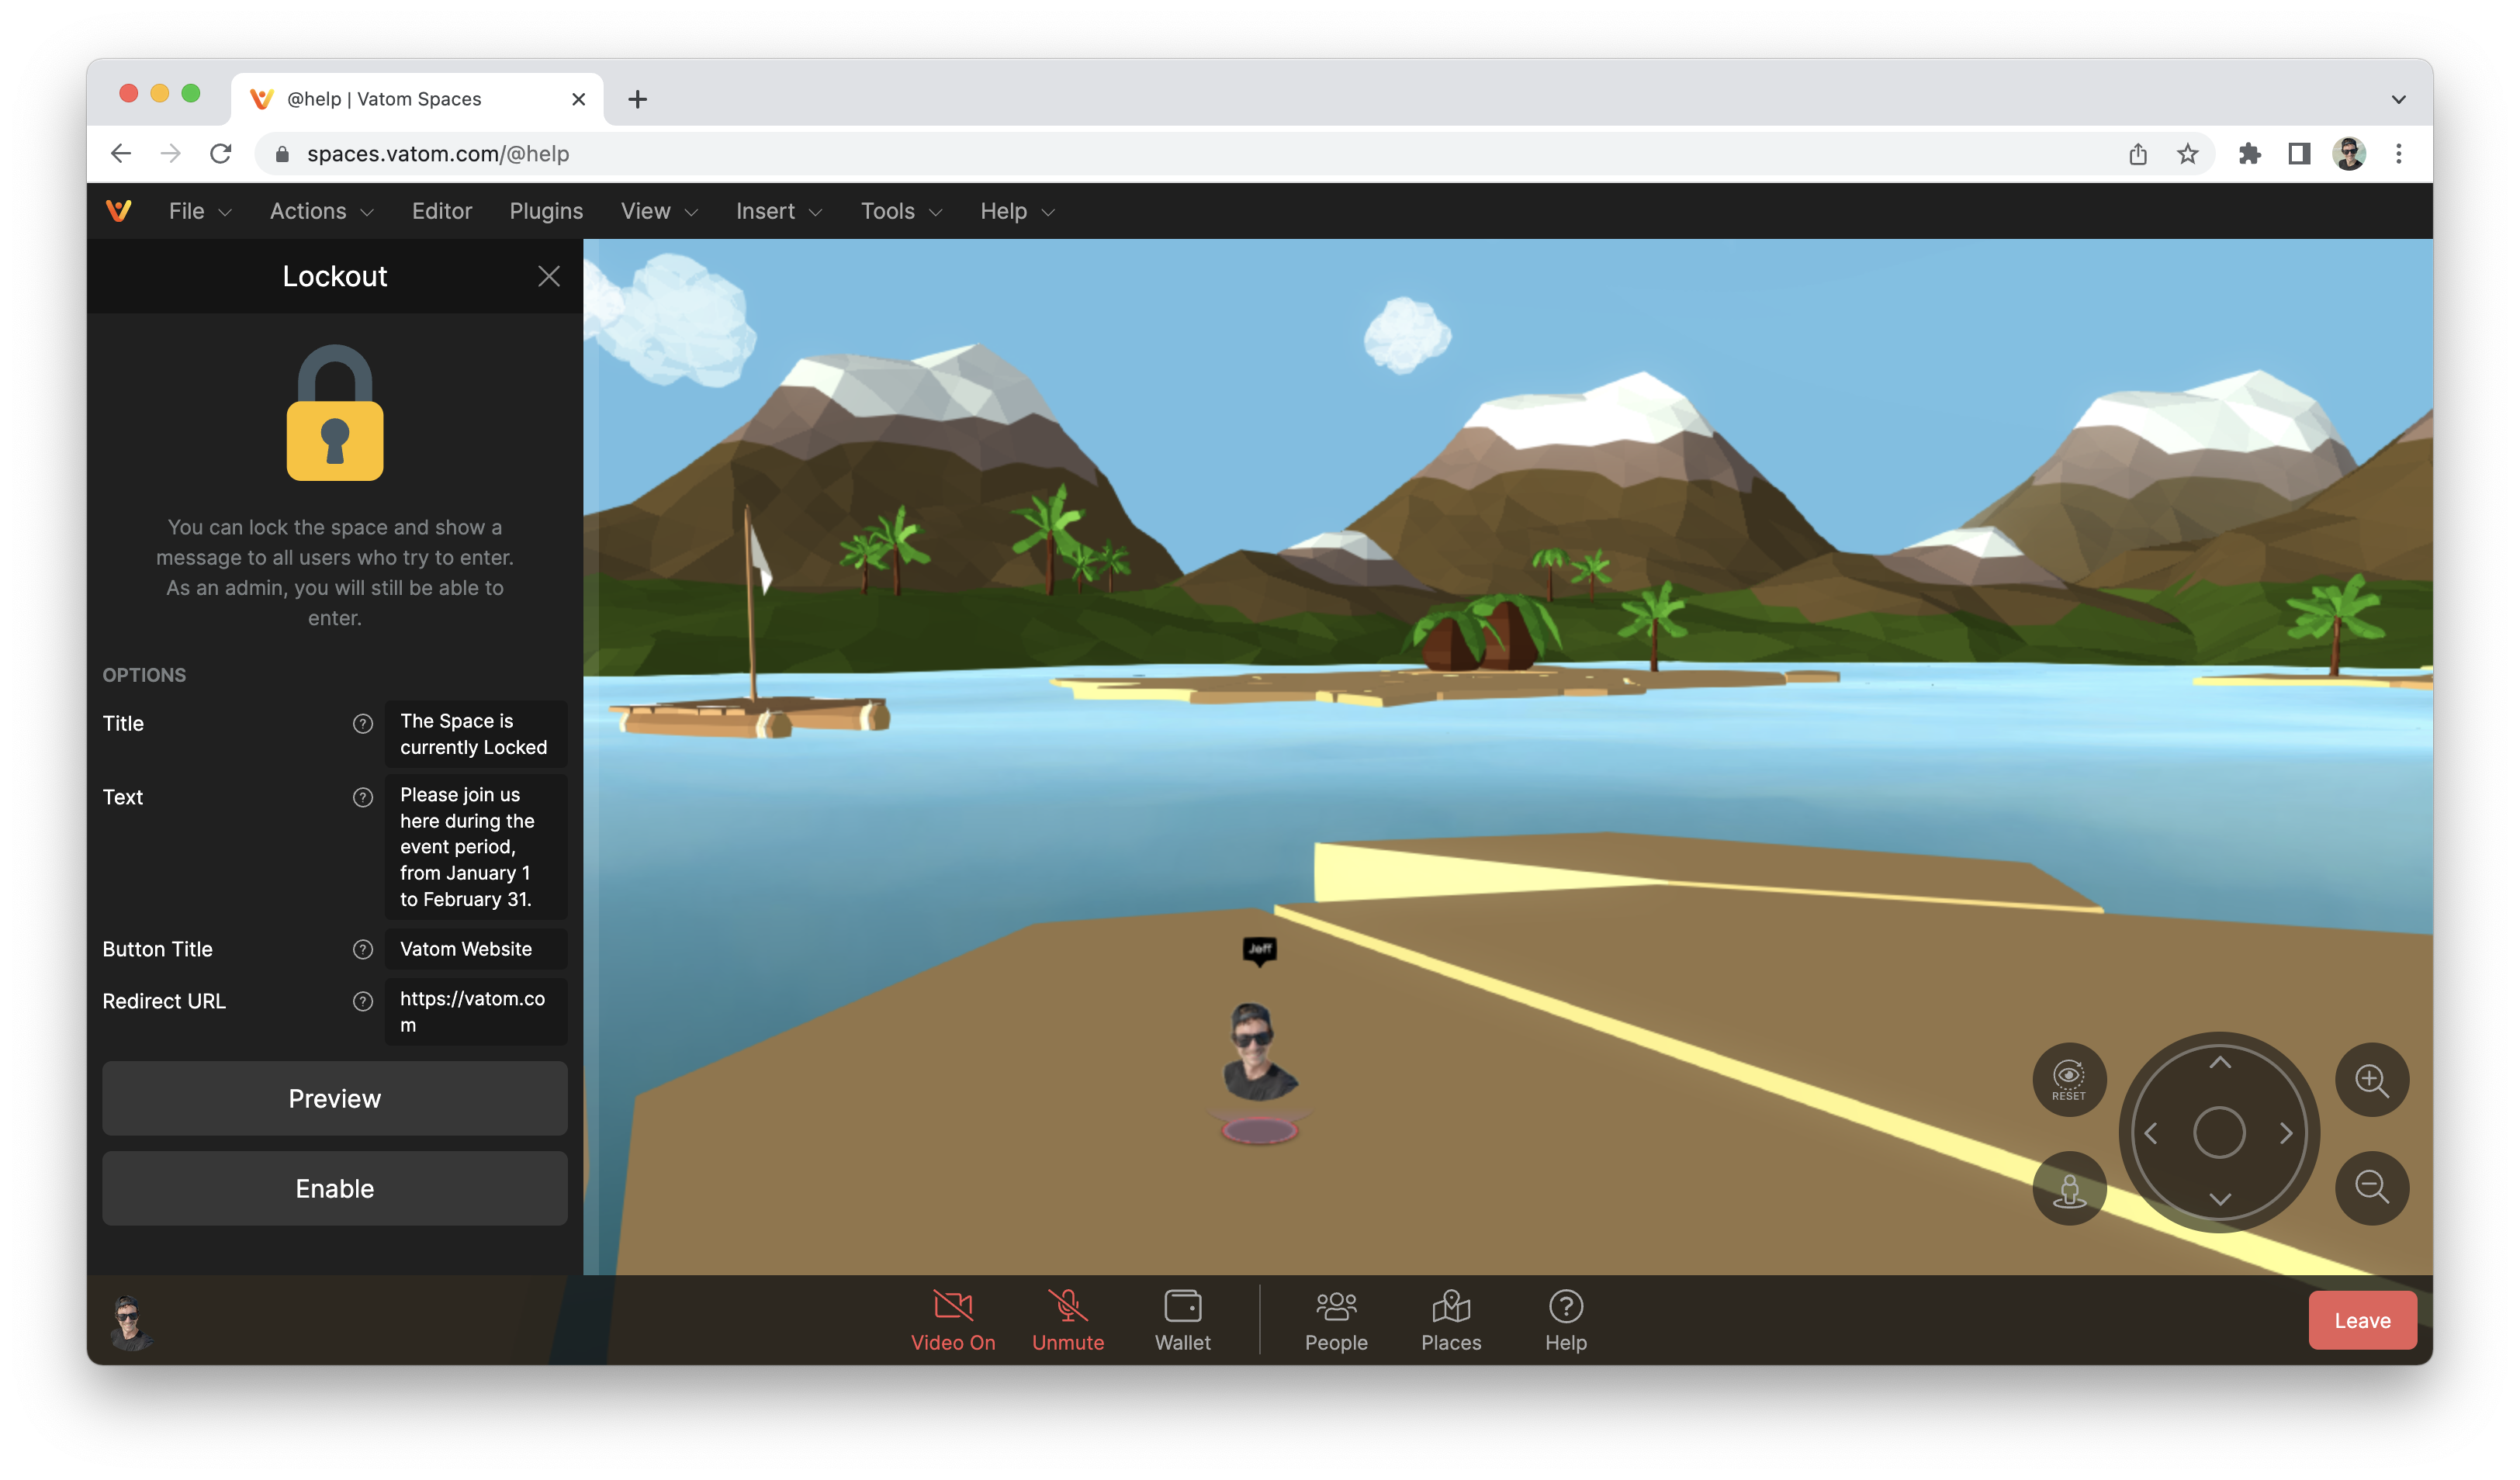Toggle the Unmute microphone control
Screen dimensions: 2520x1480
pos(1068,1320)
